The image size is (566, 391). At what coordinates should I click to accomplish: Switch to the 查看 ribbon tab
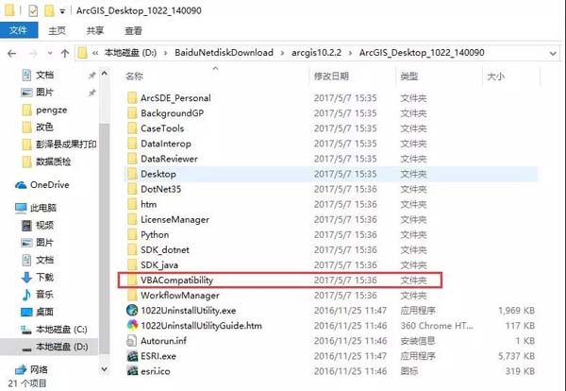click(133, 31)
